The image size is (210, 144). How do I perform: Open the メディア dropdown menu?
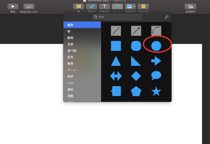click(131, 7)
